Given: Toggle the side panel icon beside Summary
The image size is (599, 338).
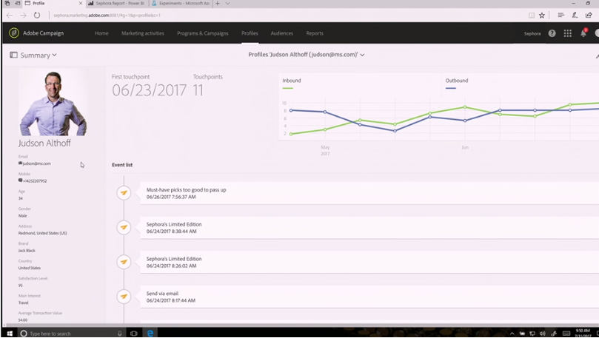Looking at the screenshot, I should (x=13, y=55).
